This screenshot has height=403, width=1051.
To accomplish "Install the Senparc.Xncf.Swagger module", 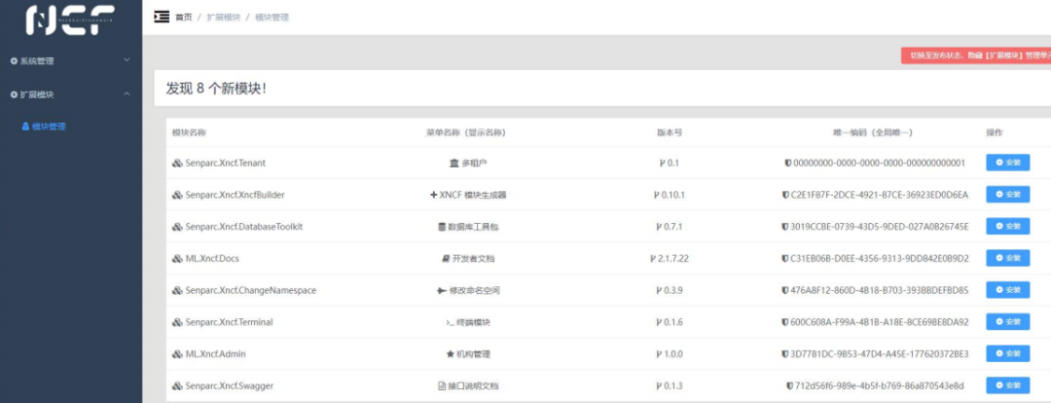I will click(x=1007, y=385).
